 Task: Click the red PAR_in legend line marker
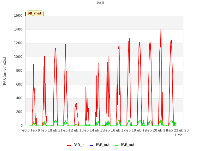point(69,145)
